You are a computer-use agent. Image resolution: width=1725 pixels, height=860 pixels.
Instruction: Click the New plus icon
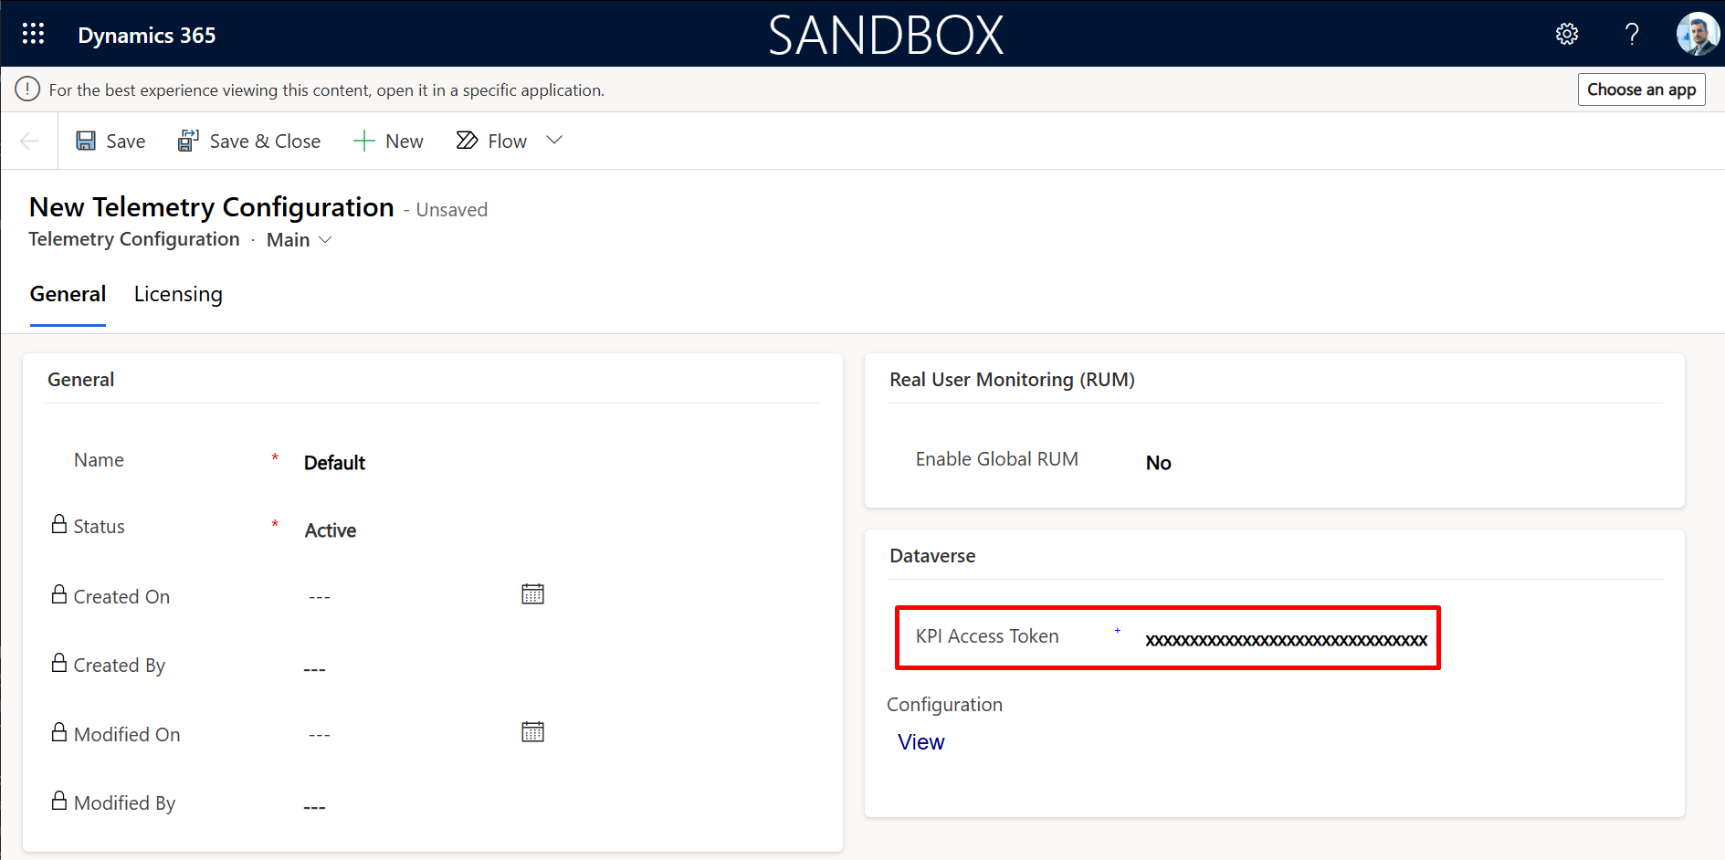[363, 141]
